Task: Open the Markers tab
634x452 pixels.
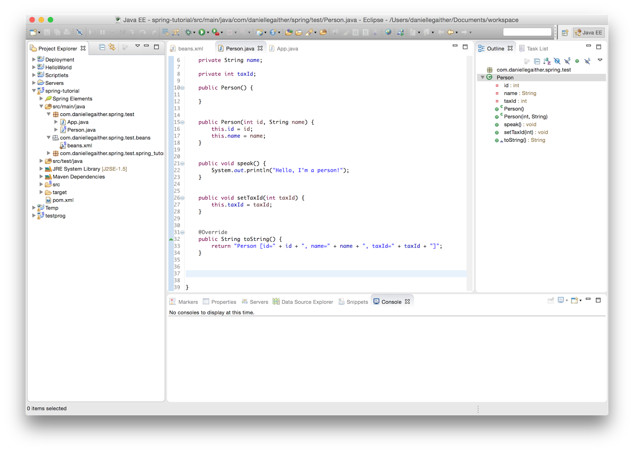Action: click(x=184, y=302)
